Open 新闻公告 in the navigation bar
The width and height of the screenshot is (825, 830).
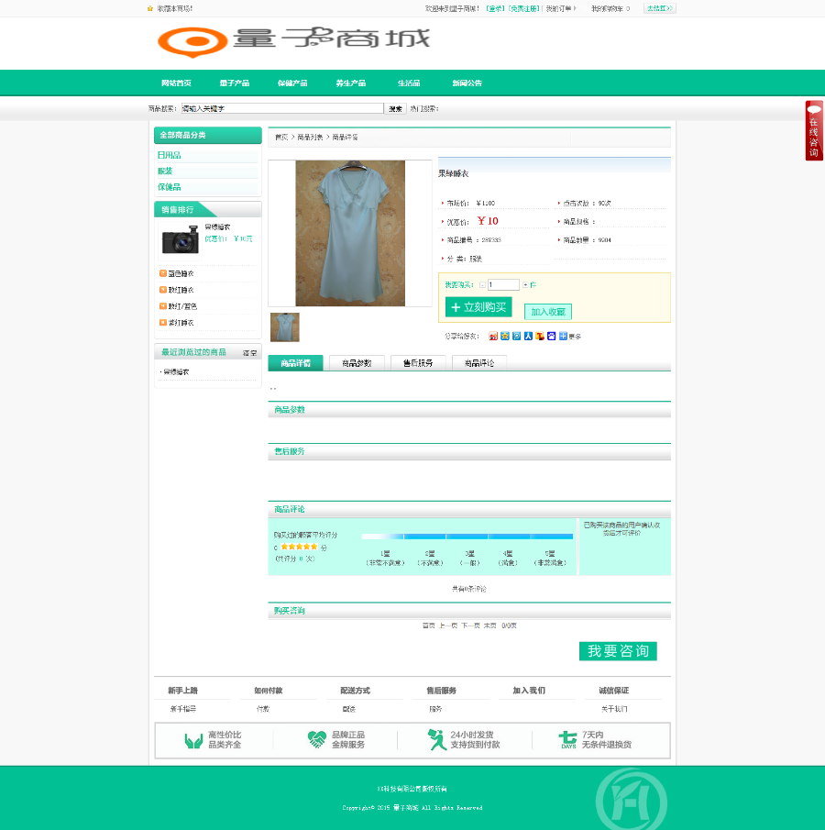pyautogui.click(x=467, y=83)
